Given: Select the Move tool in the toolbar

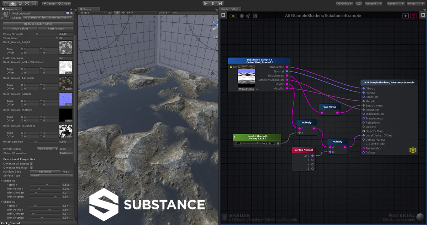Looking at the screenshot, I should point(13,3).
